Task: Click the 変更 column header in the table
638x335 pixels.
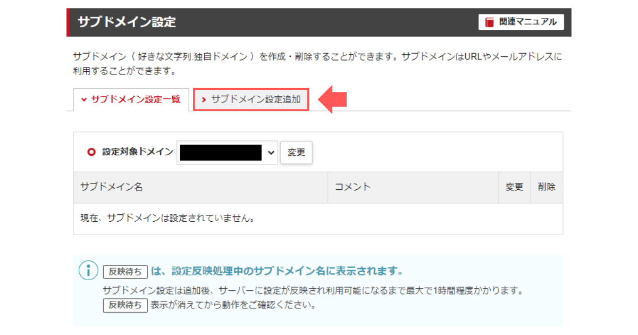Action: (x=514, y=187)
